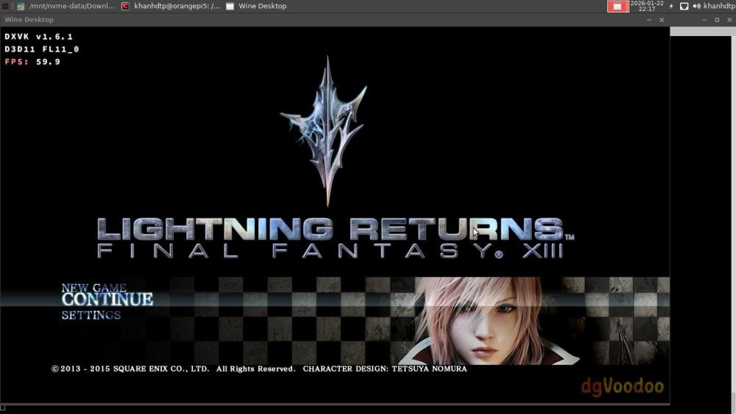Click the power manager lightning bolt icon
The height and width of the screenshot is (414, 736).
670,6
